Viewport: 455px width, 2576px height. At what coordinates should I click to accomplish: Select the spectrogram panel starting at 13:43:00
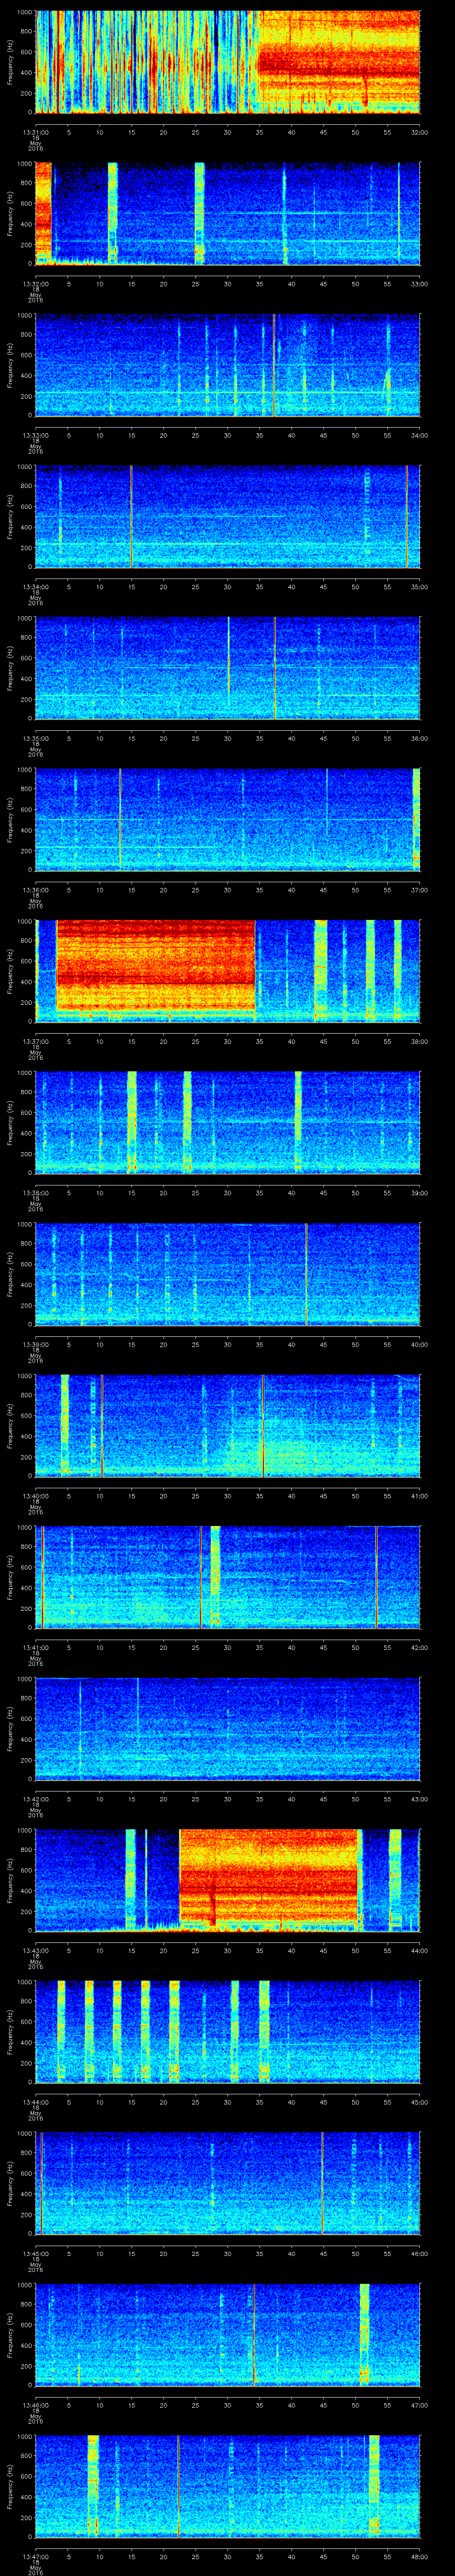coord(227,1882)
